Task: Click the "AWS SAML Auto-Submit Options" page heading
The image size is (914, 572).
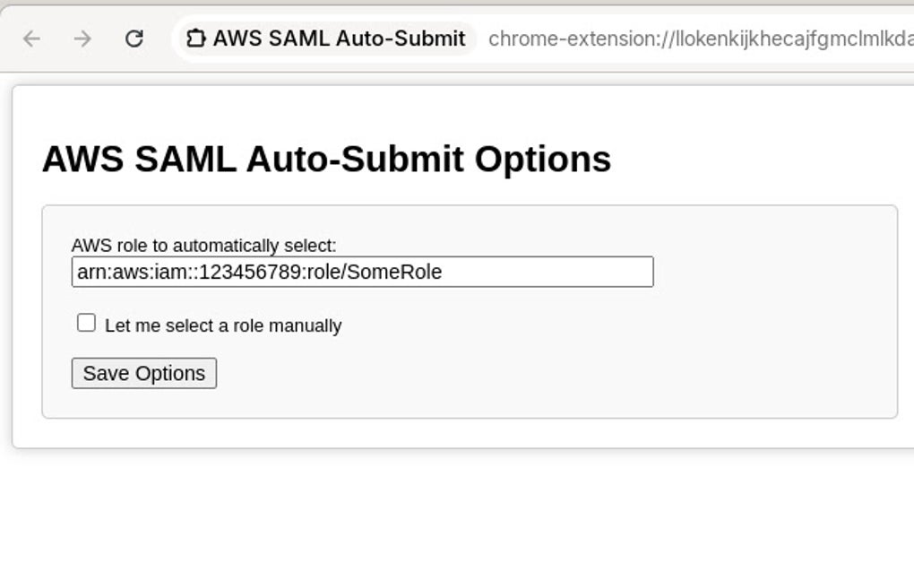Action: coord(326,159)
